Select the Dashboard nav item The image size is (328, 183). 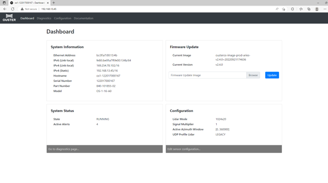click(27, 18)
